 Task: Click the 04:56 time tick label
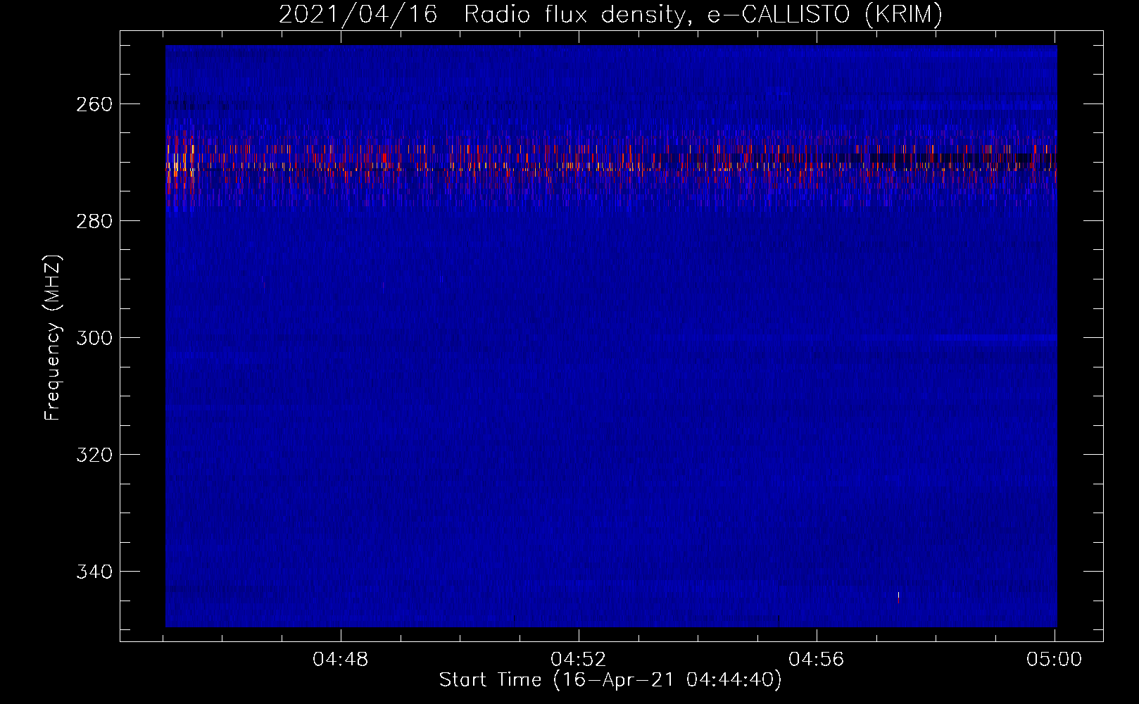817,660
